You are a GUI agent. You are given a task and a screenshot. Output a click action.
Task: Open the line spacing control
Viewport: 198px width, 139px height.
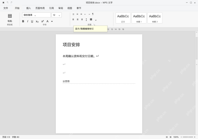tap(86, 20)
